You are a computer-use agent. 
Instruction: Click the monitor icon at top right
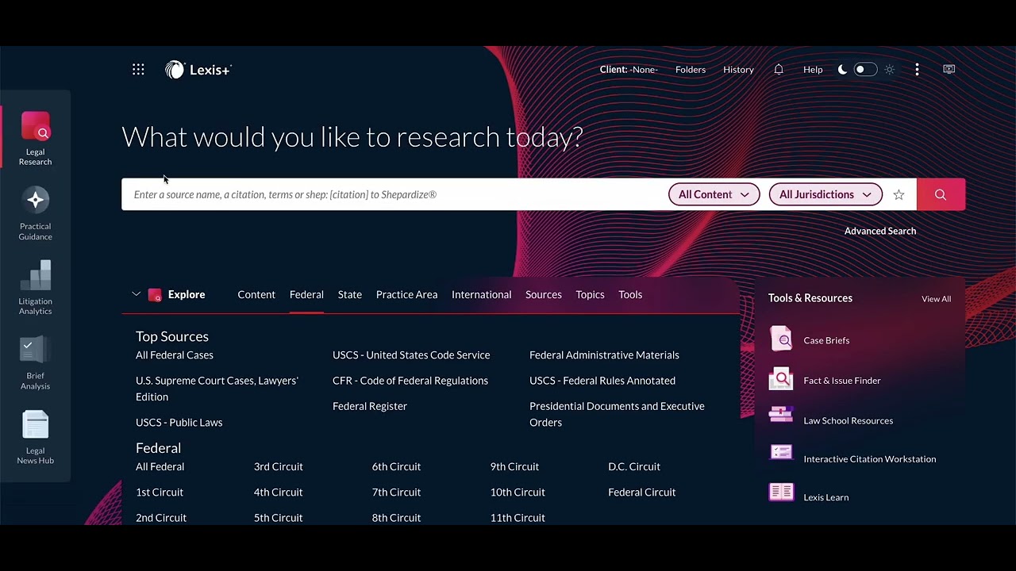(x=949, y=70)
